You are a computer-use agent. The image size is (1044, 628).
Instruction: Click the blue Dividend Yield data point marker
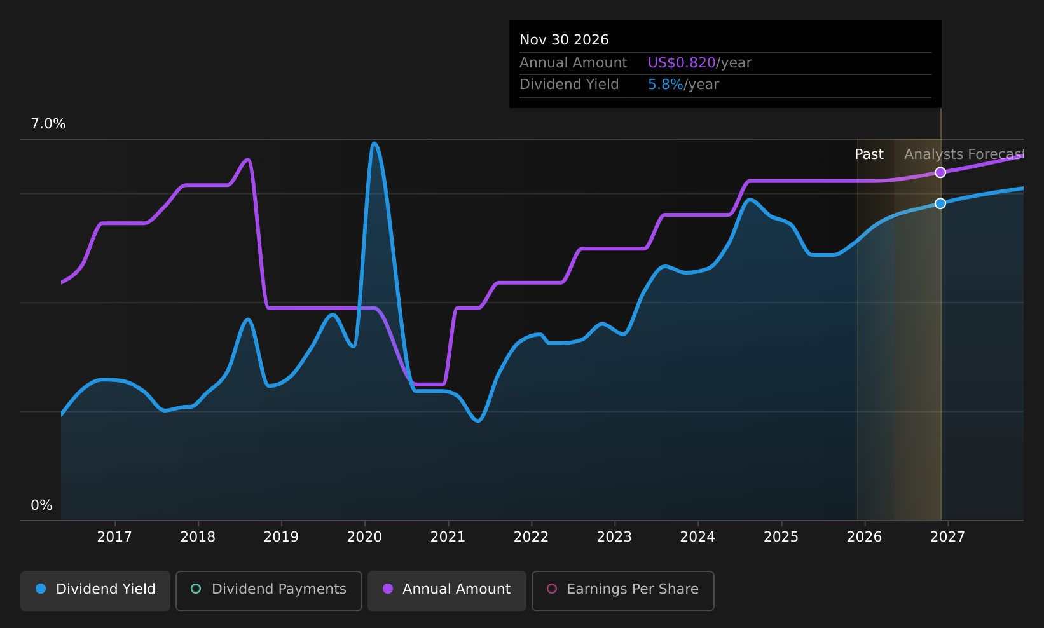[x=940, y=203]
